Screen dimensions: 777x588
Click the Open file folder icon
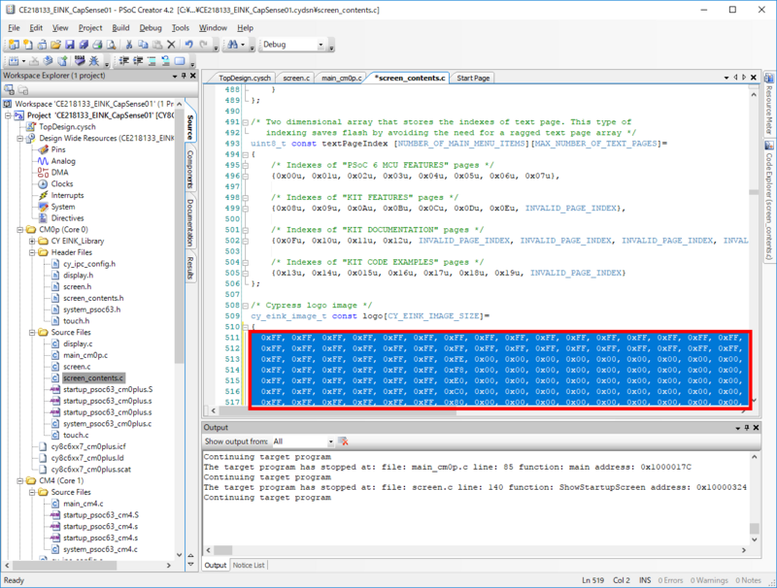coord(55,45)
